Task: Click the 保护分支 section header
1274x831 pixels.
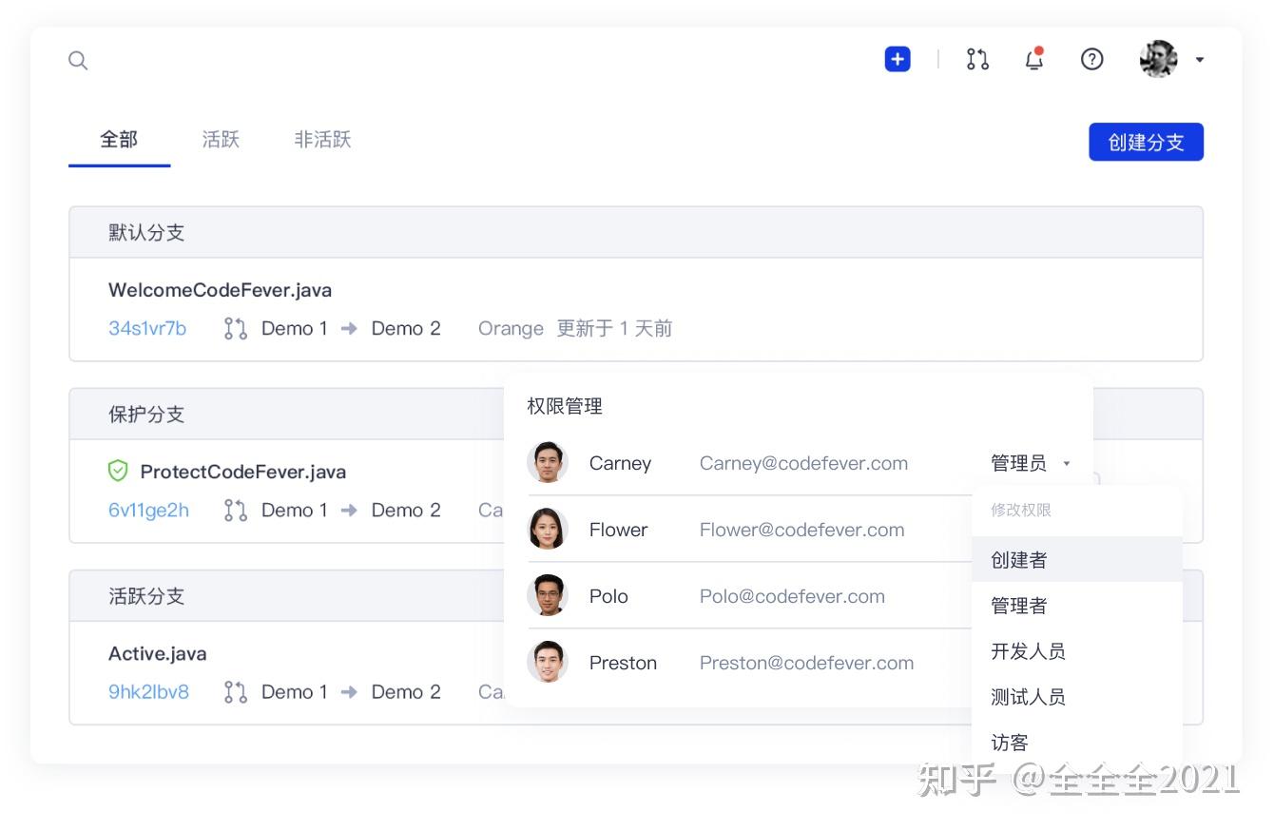Action: point(287,414)
